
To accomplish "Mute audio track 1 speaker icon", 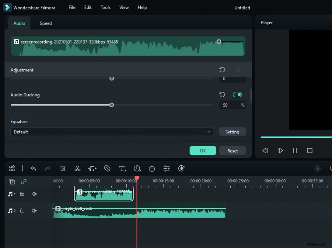I will click(34, 194).
